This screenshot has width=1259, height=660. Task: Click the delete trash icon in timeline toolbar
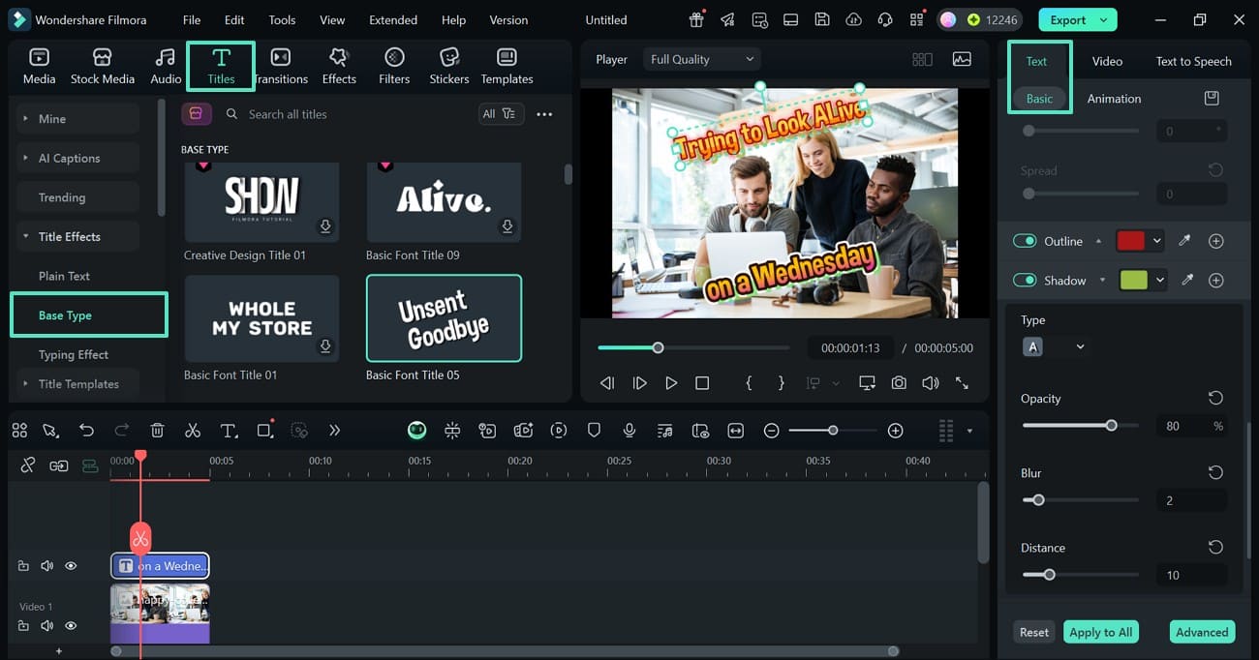[158, 431]
